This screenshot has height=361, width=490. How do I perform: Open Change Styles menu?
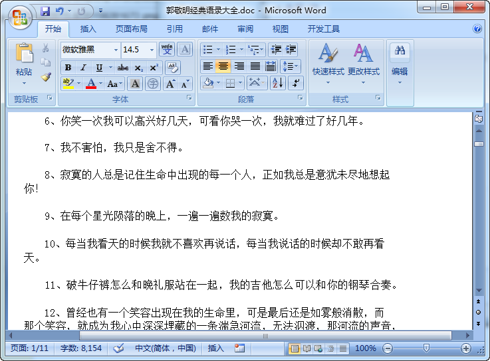(364, 64)
